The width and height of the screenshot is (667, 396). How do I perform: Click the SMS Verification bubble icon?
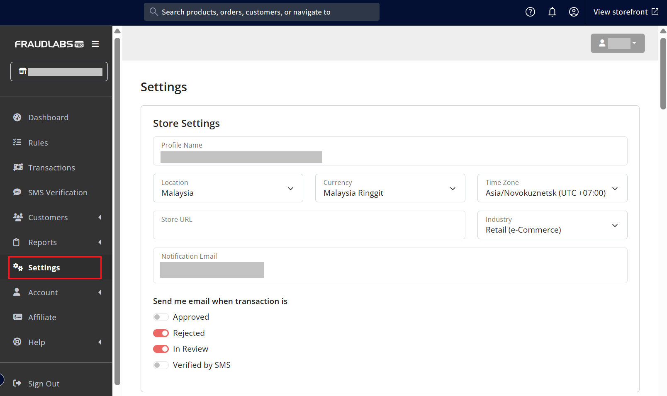point(17,192)
